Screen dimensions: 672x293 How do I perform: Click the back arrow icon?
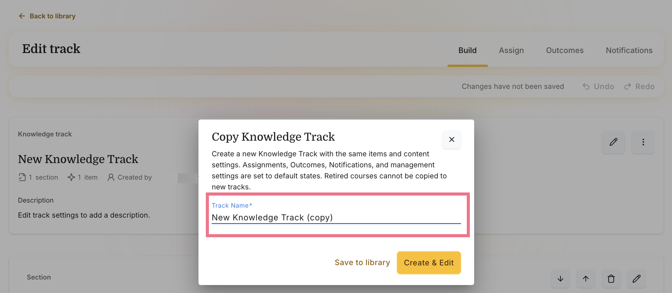22,16
